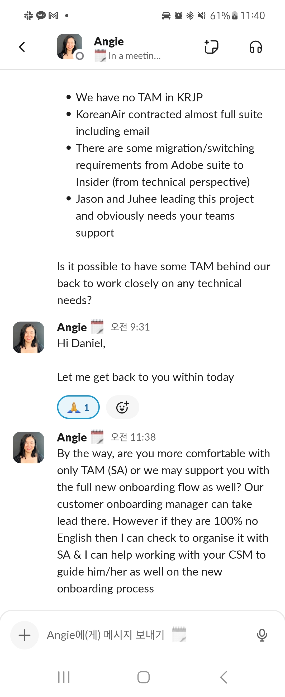Open attachments with the plus button
Image resolution: width=285 pixels, height=697 pixels.
(x=25, y=635)
